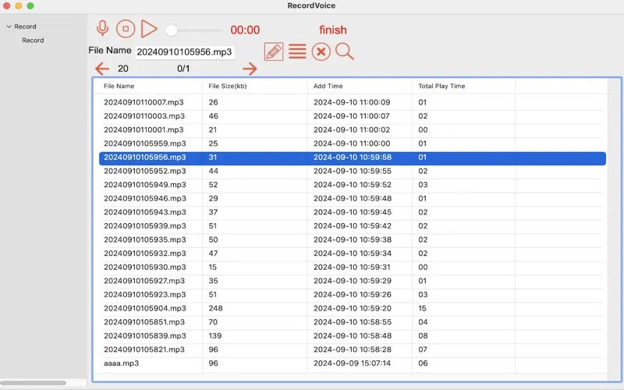Open search with the magnifier icon
This screenshot has height=390, width=624.
click(x=344, y=51)
